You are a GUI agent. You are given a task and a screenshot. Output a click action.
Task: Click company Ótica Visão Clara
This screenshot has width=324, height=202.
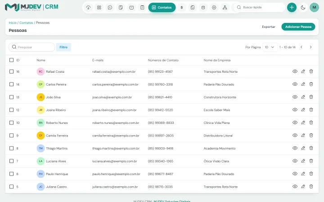pyautogui.click(x=216, y=161)
